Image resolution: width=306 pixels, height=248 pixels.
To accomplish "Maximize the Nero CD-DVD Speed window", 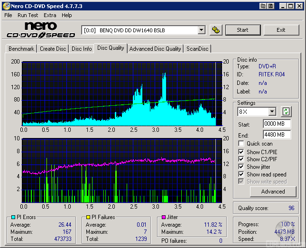I will click(x=290, y=6).
